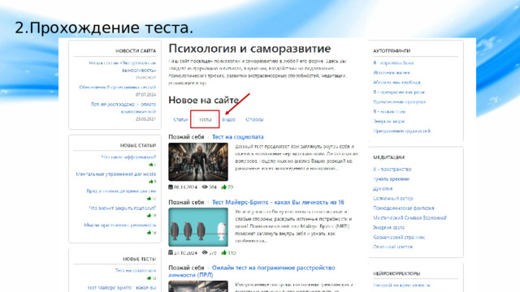Click the Новое на сайте heading
The image size is (520, 292).
point(203,100)
